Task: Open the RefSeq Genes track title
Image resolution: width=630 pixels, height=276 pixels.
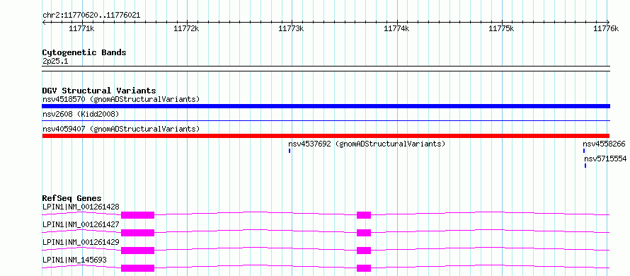Action: [72, 198]
